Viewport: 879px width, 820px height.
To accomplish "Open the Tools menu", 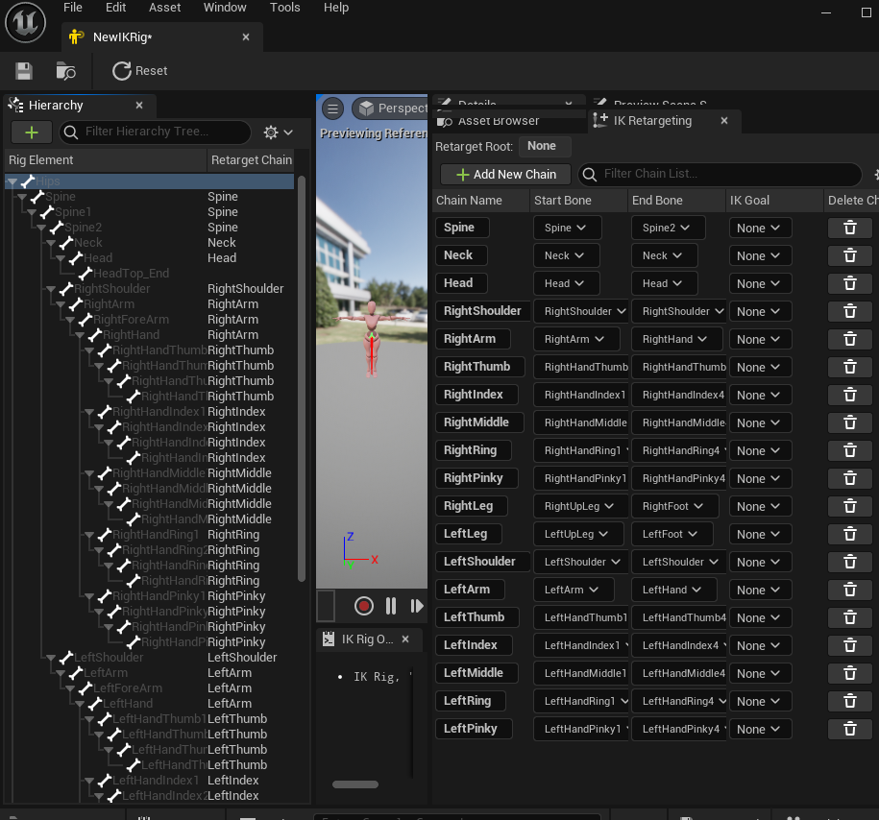I will coord(284,8).
